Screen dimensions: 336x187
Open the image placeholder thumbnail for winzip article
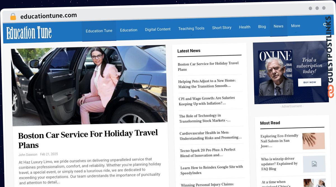(314, 164)
